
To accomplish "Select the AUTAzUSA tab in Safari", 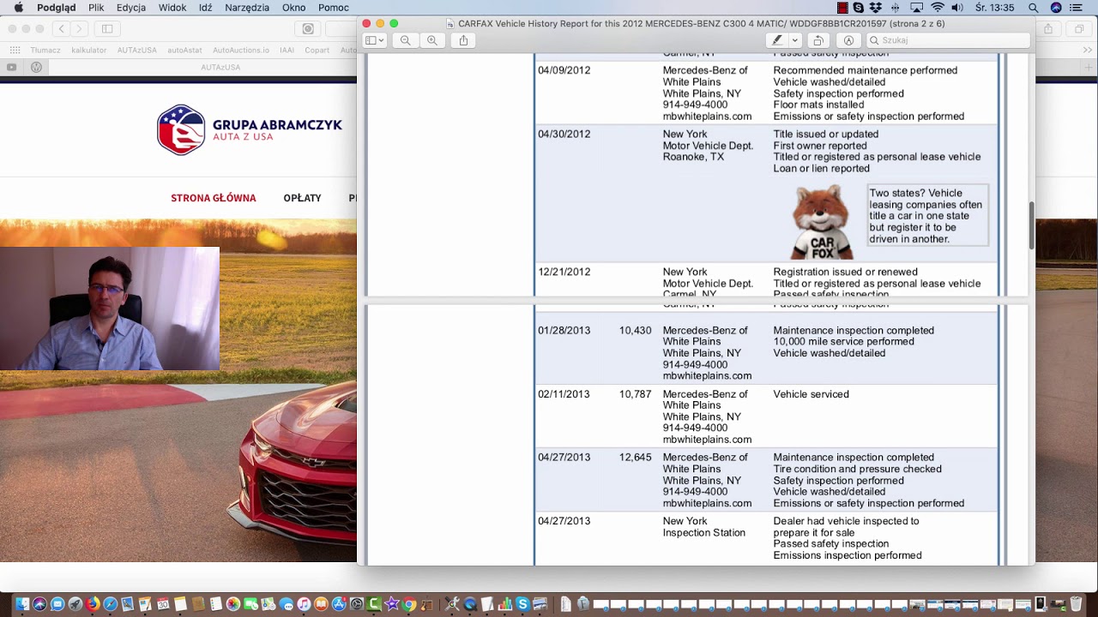I will pyautogui.click(x=220, y=67).
